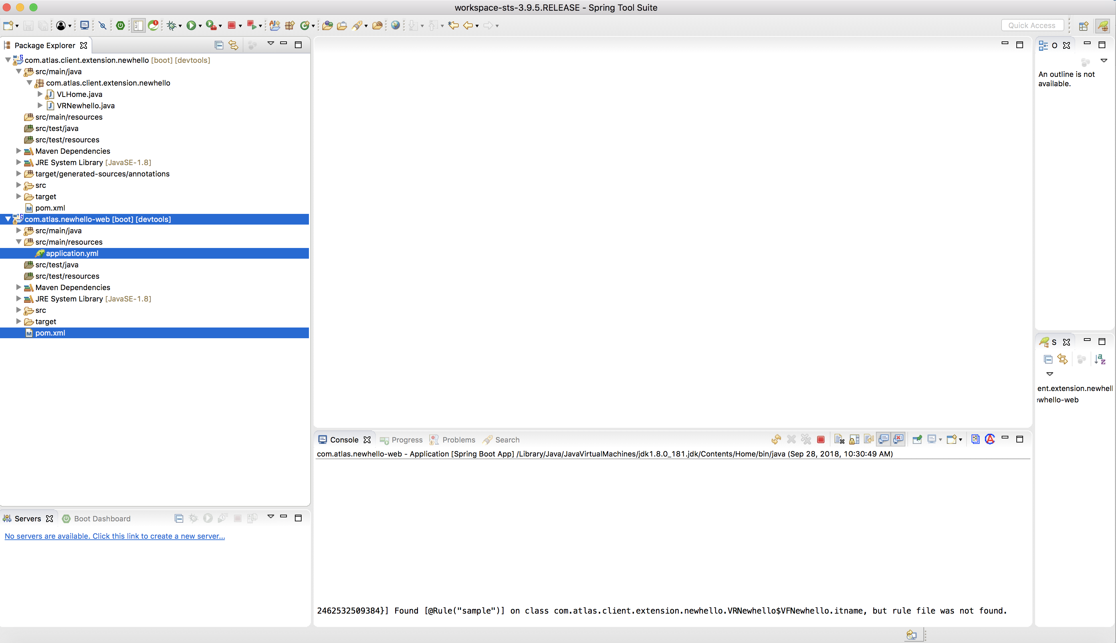The width and height of the screenshot is (1116, 643).
Task: Collapse the com.atlas.client.extension.newhello project
Action: click(x=8, y=59)
